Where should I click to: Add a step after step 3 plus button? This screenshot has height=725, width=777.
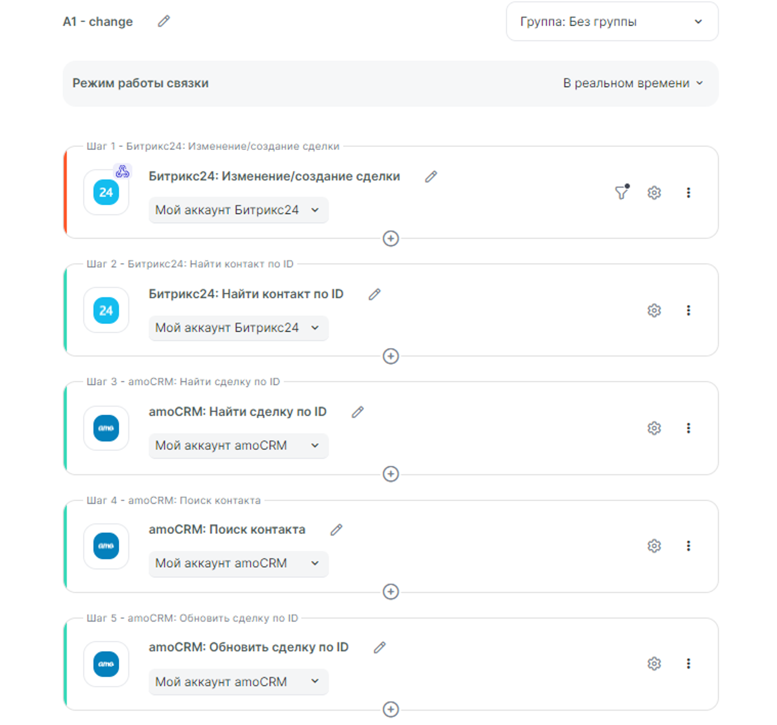(391, 474)
